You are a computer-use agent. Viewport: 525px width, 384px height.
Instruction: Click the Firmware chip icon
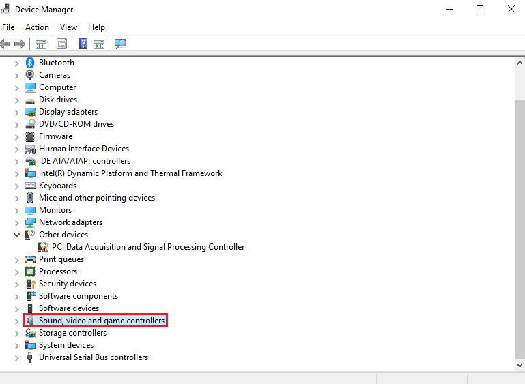click(30, 136)
